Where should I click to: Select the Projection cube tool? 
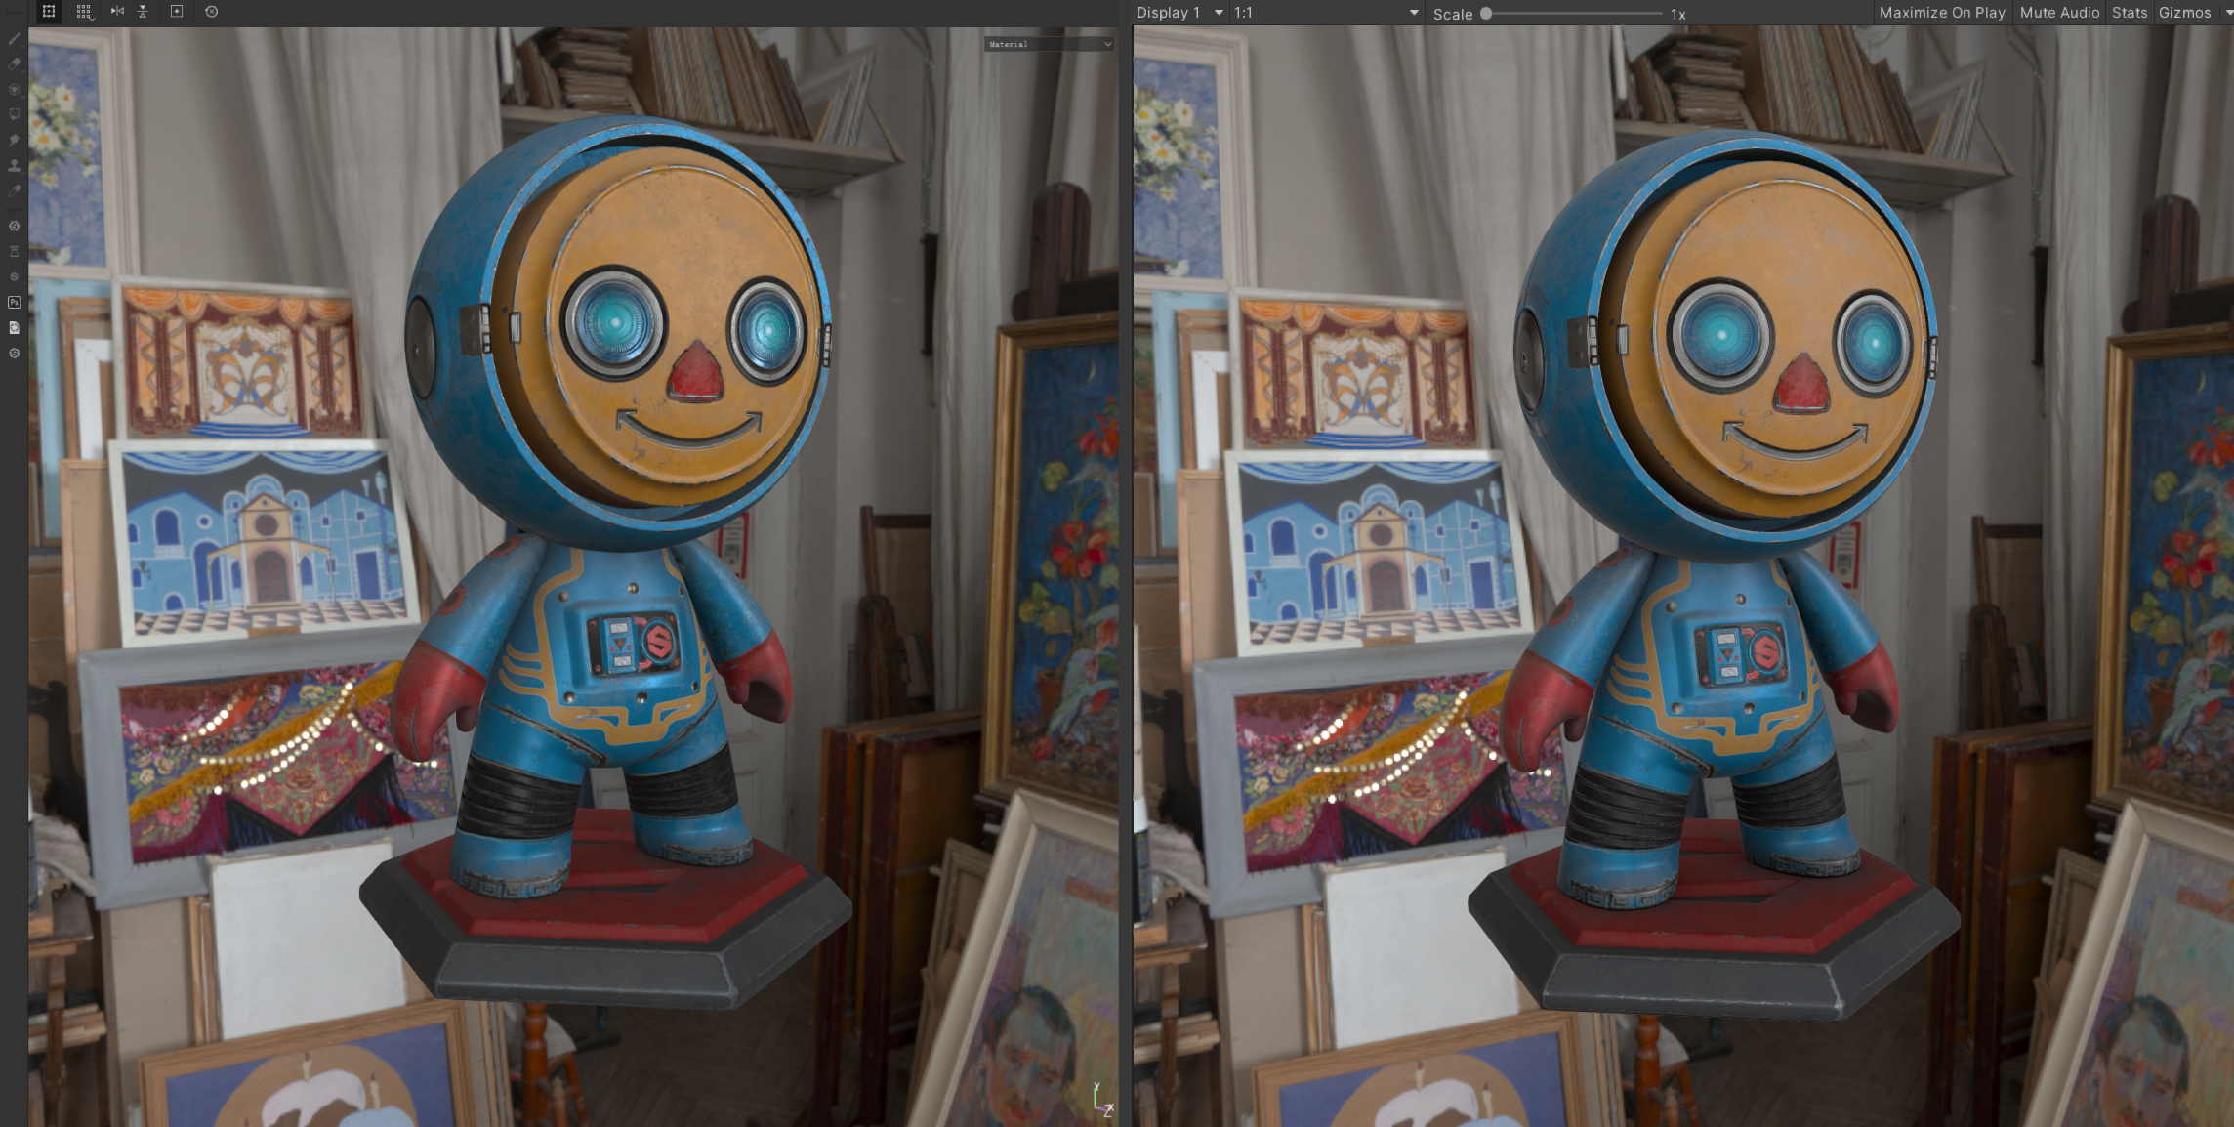14,89
